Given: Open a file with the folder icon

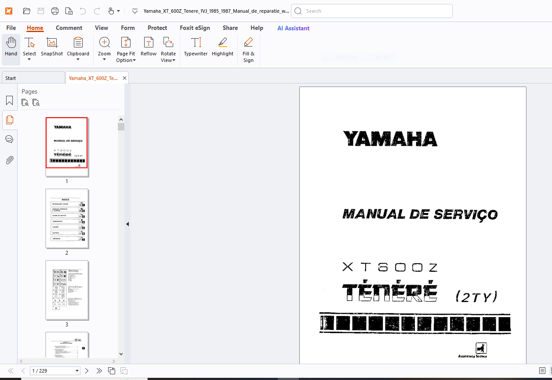Looking at the screenshot, I should click(27, 11).
